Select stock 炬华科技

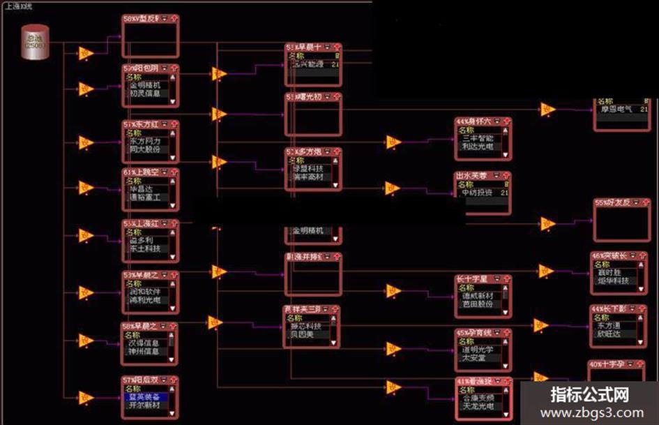614,281
